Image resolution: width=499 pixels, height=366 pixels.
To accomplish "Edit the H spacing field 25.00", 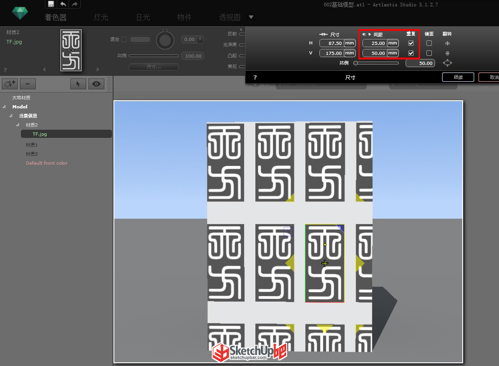I will [375, 43].
